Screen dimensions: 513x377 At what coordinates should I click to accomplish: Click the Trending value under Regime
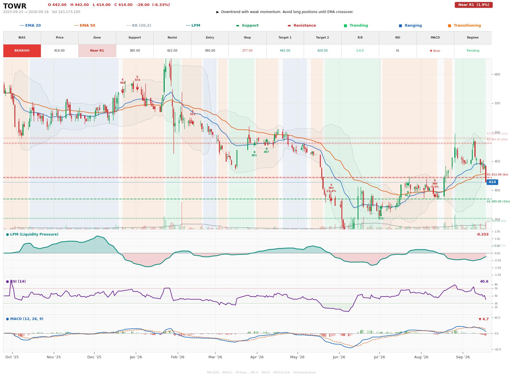coord(473,51)
